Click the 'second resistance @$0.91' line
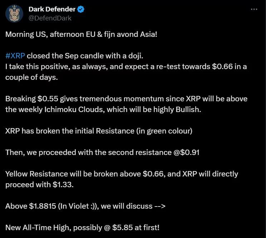 pyautogui.click(x=102, y=152)
